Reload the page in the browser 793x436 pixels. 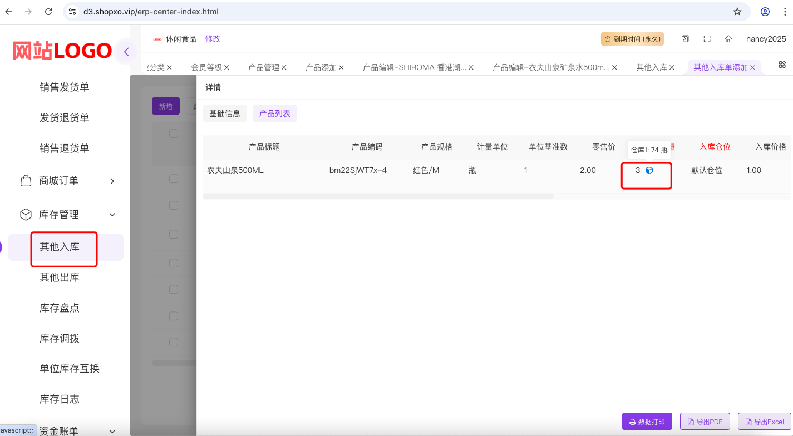(x=48, y=12)
